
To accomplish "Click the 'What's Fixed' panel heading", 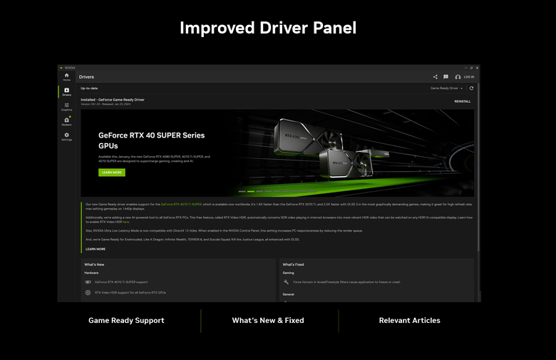I will (x=293, y=264).
